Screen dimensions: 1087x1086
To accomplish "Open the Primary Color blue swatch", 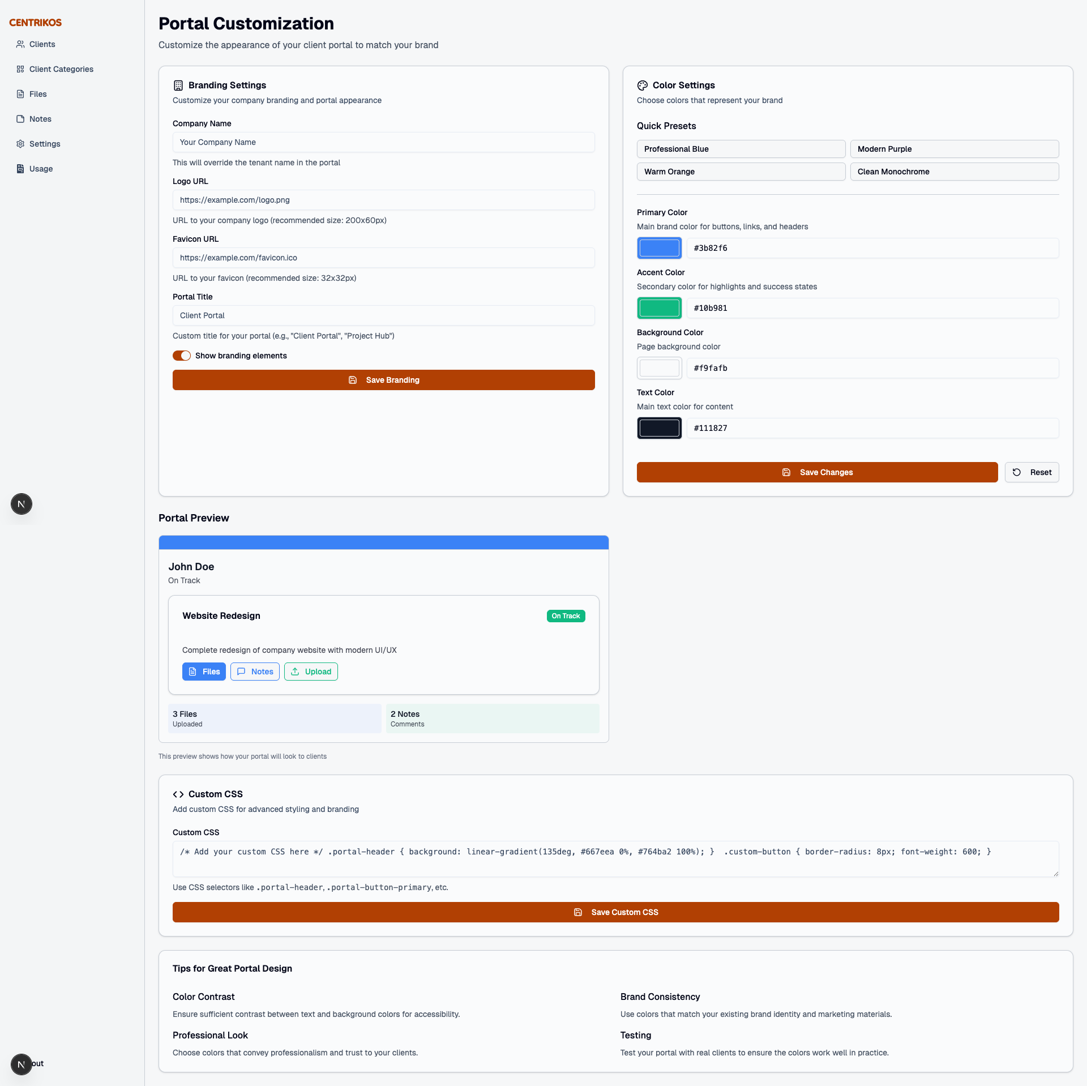I will [x=660, y=248].
